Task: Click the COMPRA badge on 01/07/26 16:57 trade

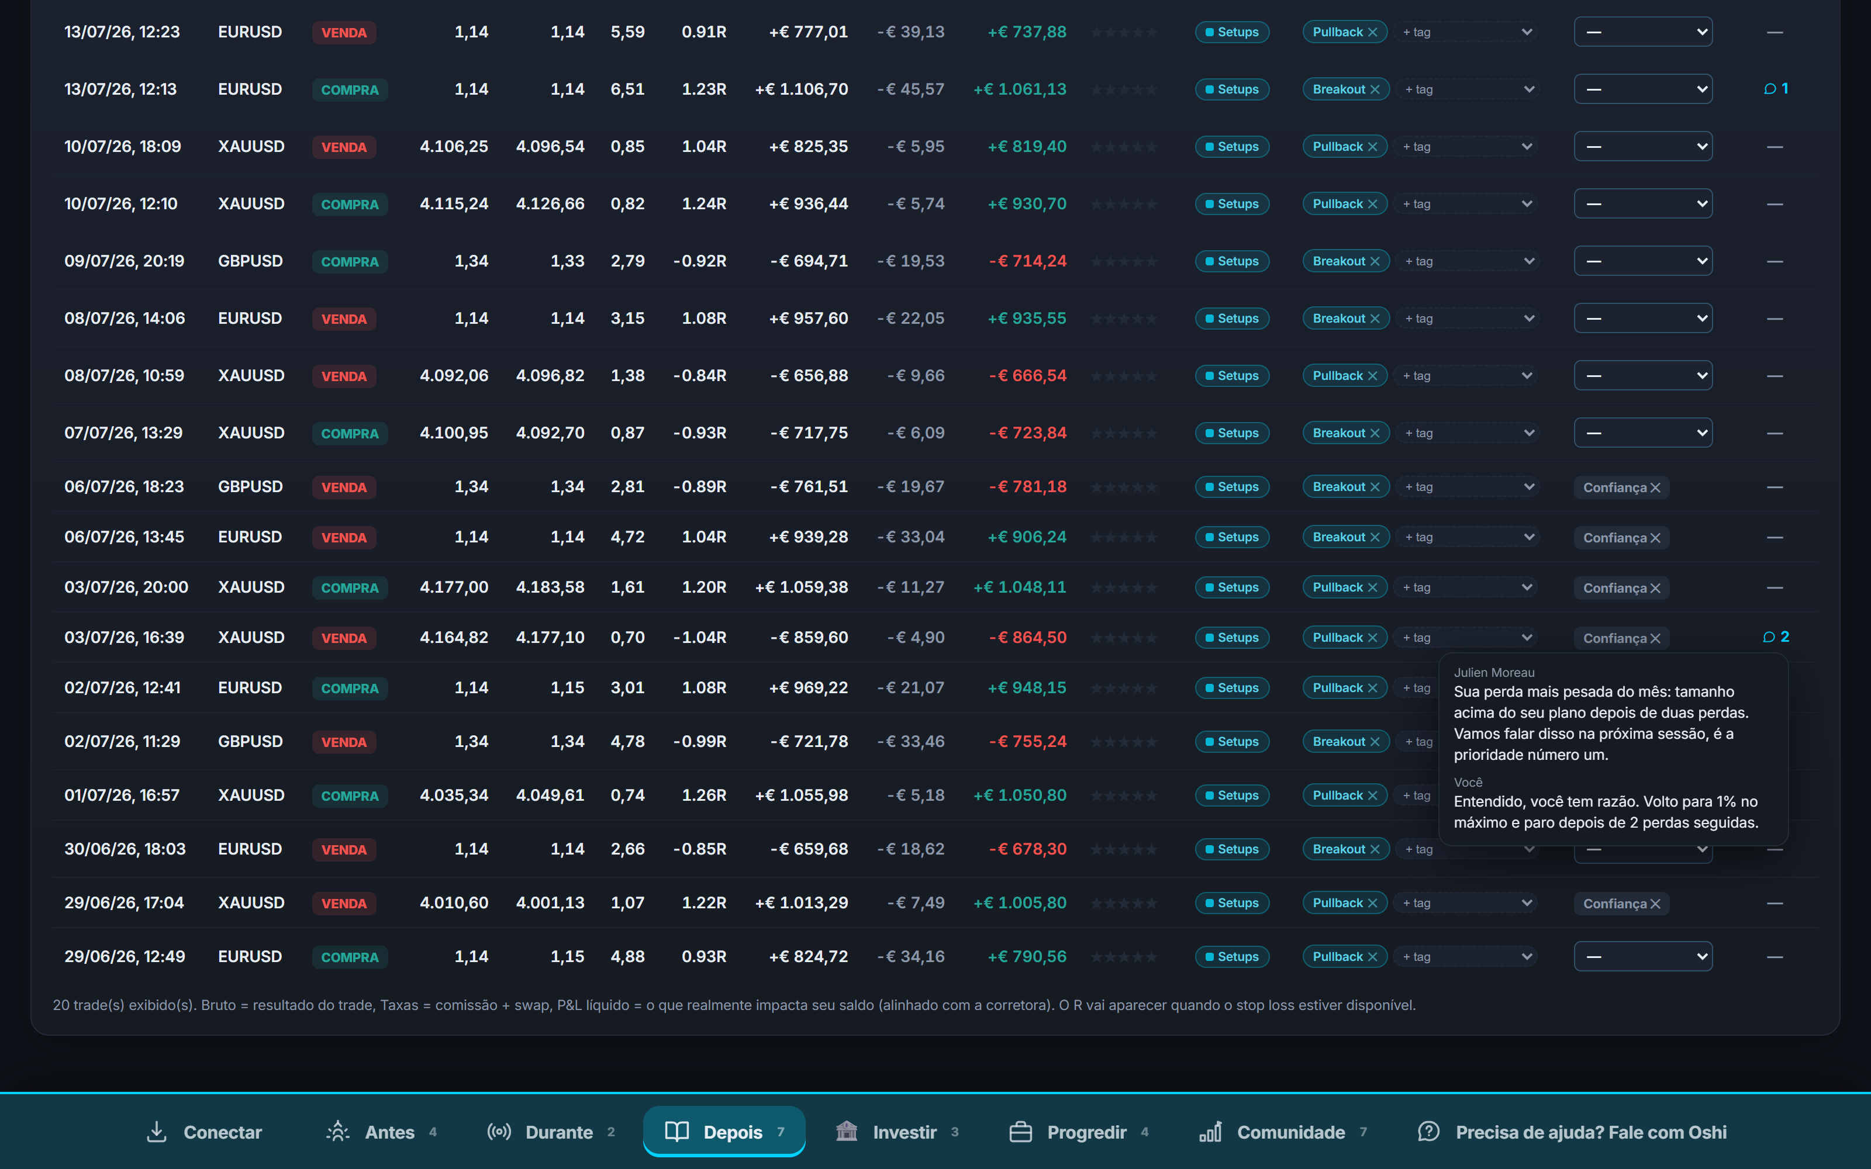Action: (350, 796)
